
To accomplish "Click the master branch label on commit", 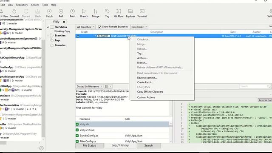I will pyautogui.click(x=103, y=36).
